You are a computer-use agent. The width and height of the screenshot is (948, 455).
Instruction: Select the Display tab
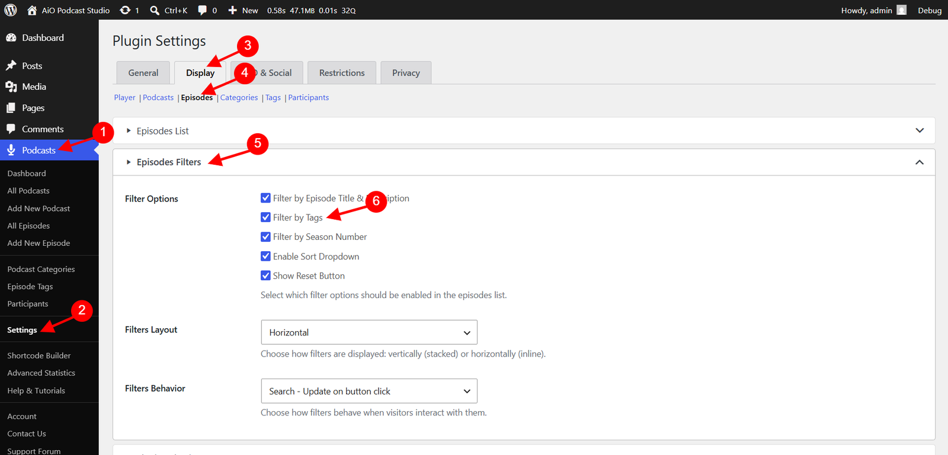(200, 73)
